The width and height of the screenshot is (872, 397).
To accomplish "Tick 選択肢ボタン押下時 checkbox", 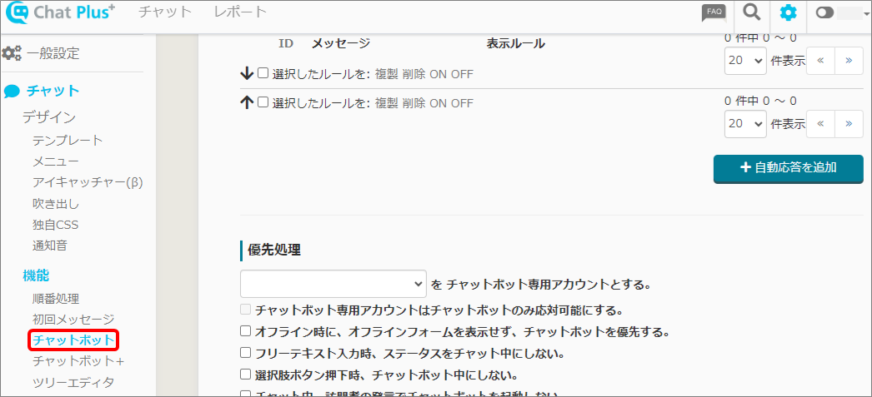I will point(246,375).
